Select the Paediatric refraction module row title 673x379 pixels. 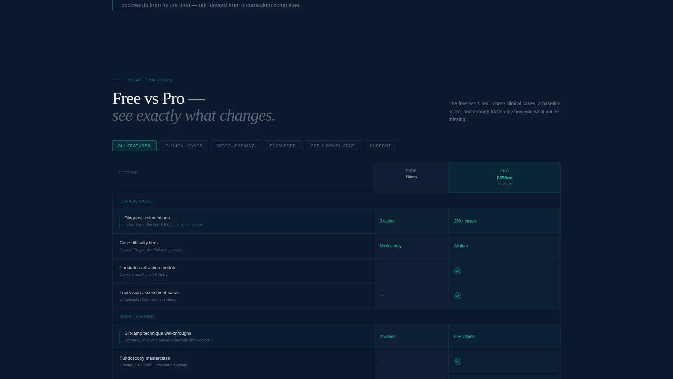148,268
